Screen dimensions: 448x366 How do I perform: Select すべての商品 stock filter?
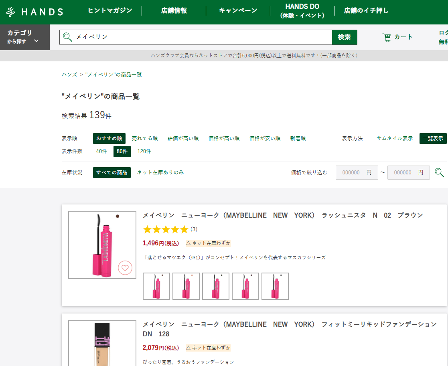112,172
